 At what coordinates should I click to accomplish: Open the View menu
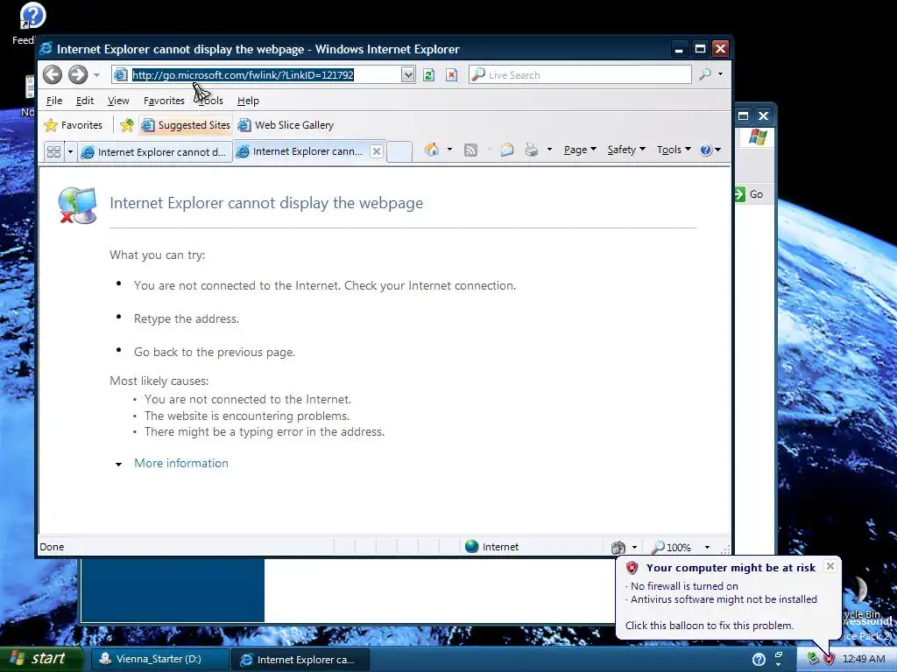click(x=118, y=101)
